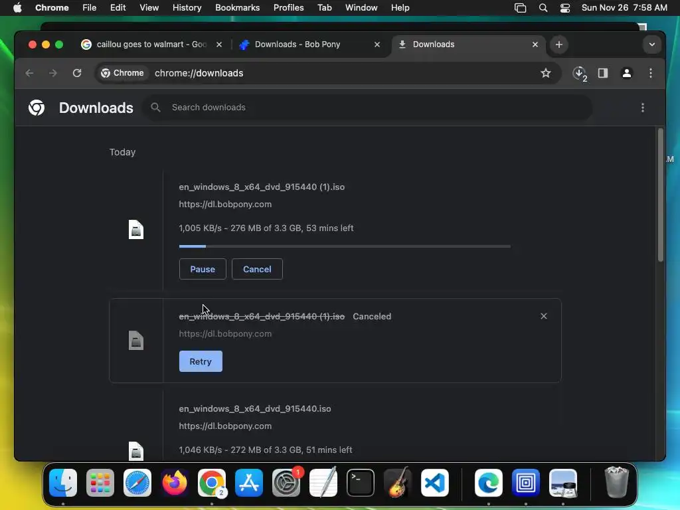Click the Chrome forward arrow
Viewport: 680px width, 510px height.
(x=53, y=73)
